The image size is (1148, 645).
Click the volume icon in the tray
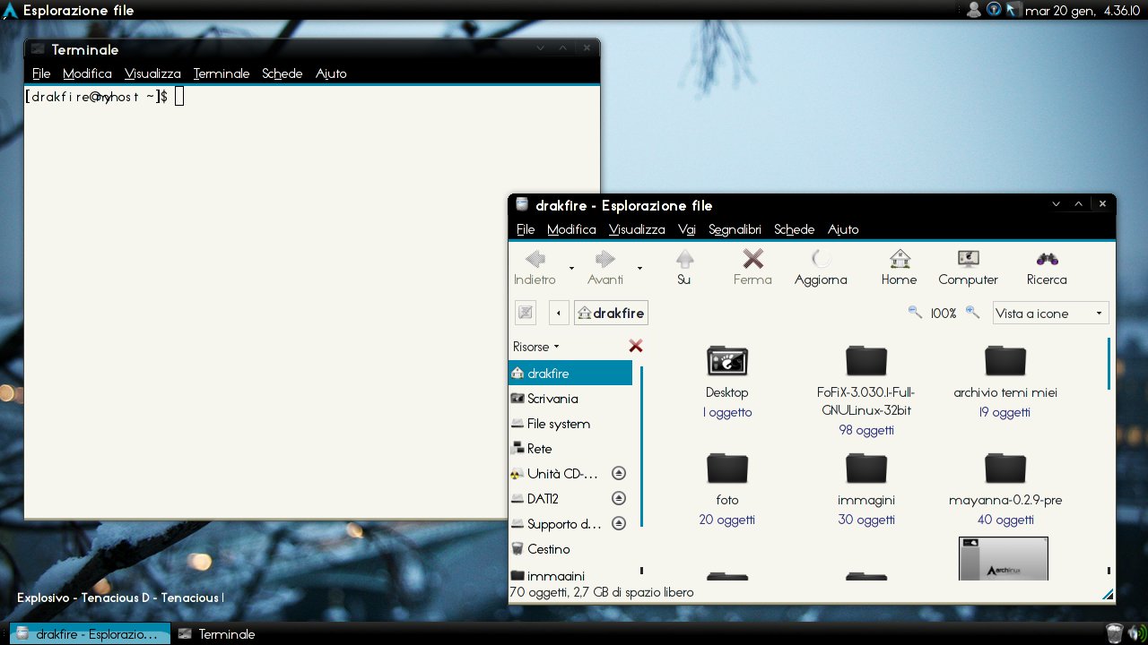(1135, 633)
